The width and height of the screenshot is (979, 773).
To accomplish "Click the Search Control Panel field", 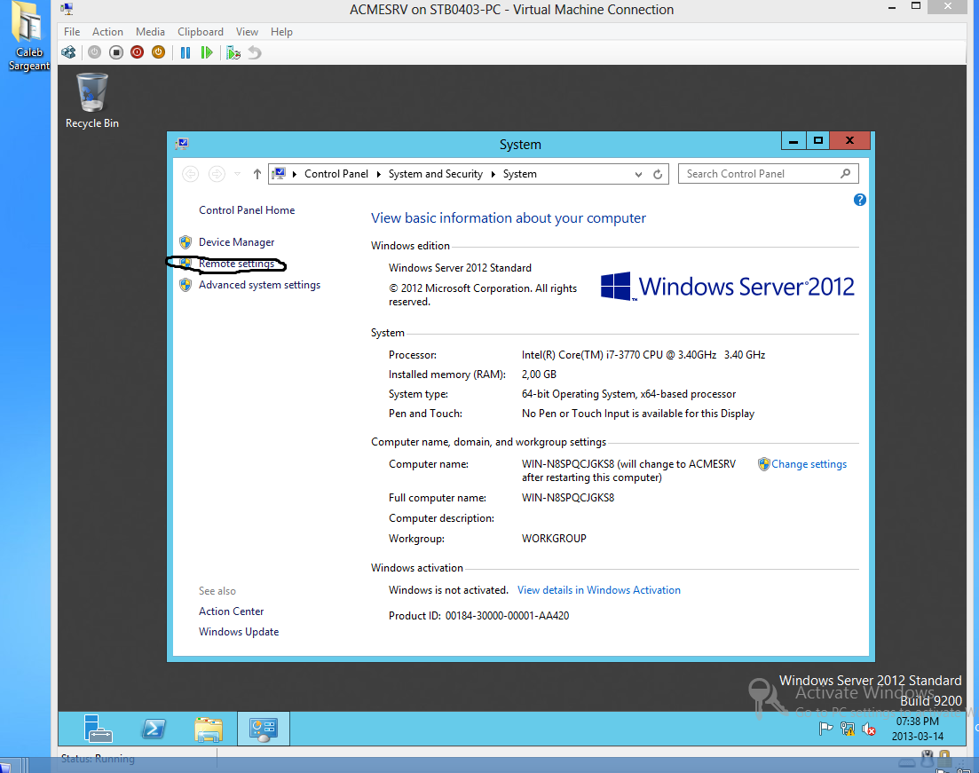I will coord(769,174).
